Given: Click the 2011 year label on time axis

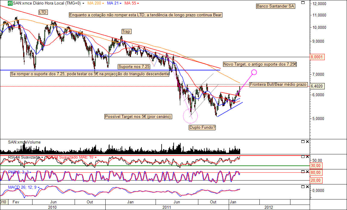Looking at the screenshot, I should tap(167, 208).
